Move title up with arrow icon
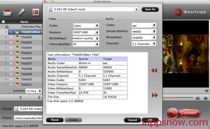Screen dimensions: 210x129 pyautogui.click(x=21, y=97)
